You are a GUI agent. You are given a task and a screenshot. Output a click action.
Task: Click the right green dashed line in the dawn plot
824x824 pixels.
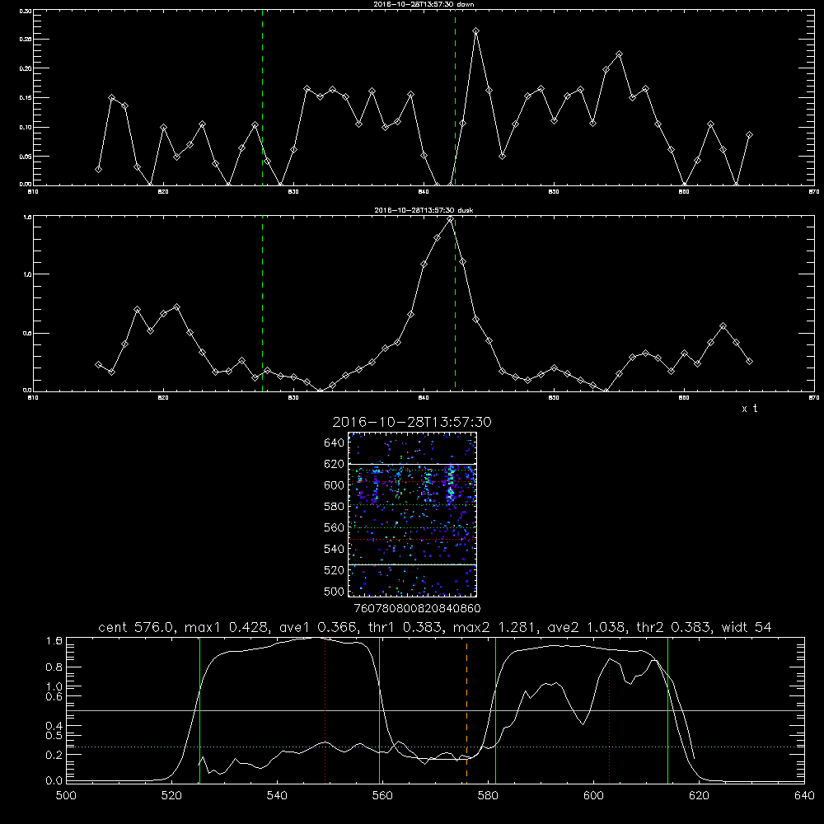click(x=455, y=98)
